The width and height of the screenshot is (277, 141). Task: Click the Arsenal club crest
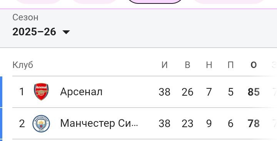(x=41, y=92)
